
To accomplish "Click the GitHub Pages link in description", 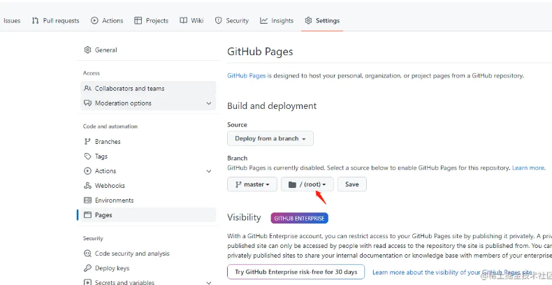I will (x=247, y=75).
